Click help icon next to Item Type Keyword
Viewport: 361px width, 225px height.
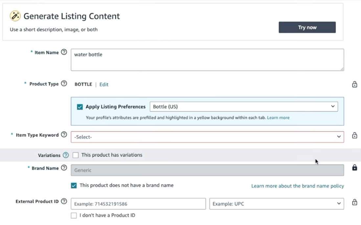coord(64,134)
